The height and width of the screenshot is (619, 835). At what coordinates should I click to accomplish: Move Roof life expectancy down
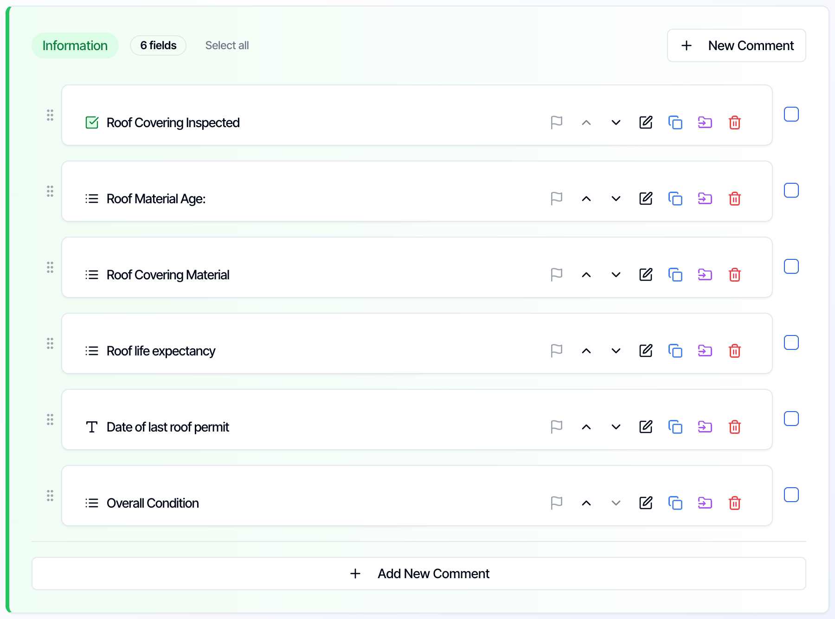point(616,351)
